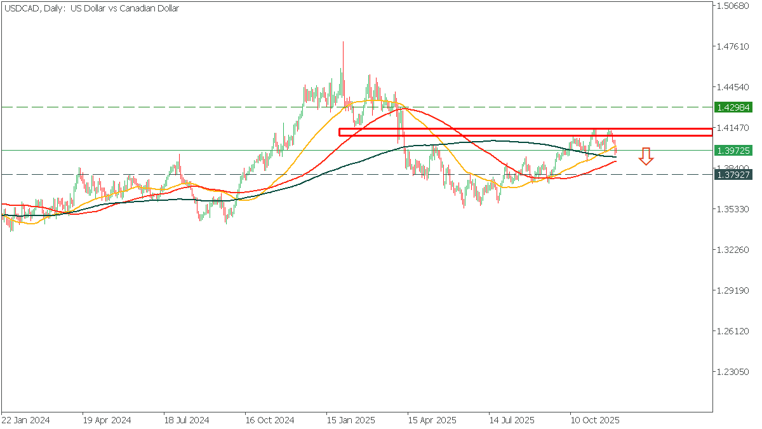
Task: Click the 1.32260 price axis label
Action: (x=732, y=250)
